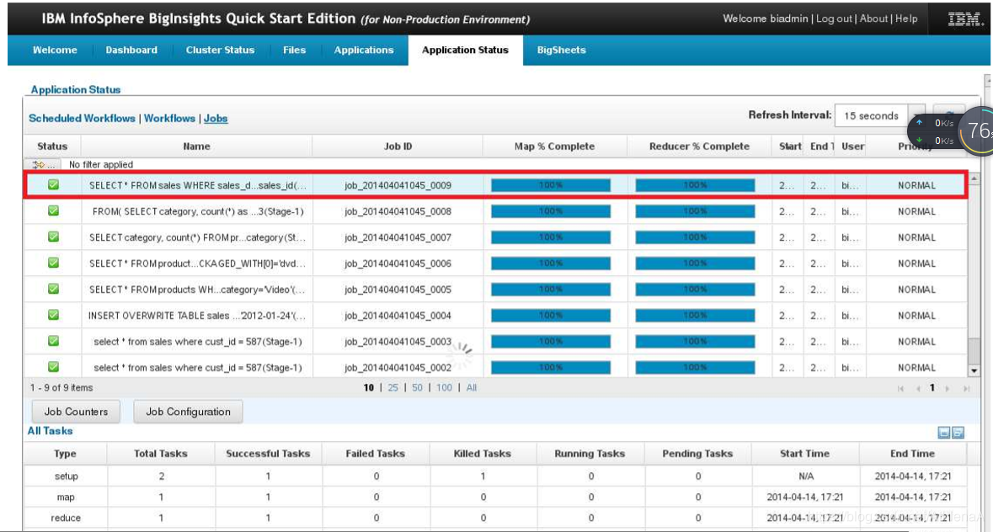Click the green status check for job_201404041045_0006
The image size is (993, 532).
(53, 263)
